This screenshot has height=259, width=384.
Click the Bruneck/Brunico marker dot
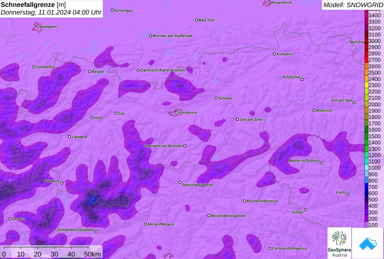pyautogui.click(x=245, y=201)
